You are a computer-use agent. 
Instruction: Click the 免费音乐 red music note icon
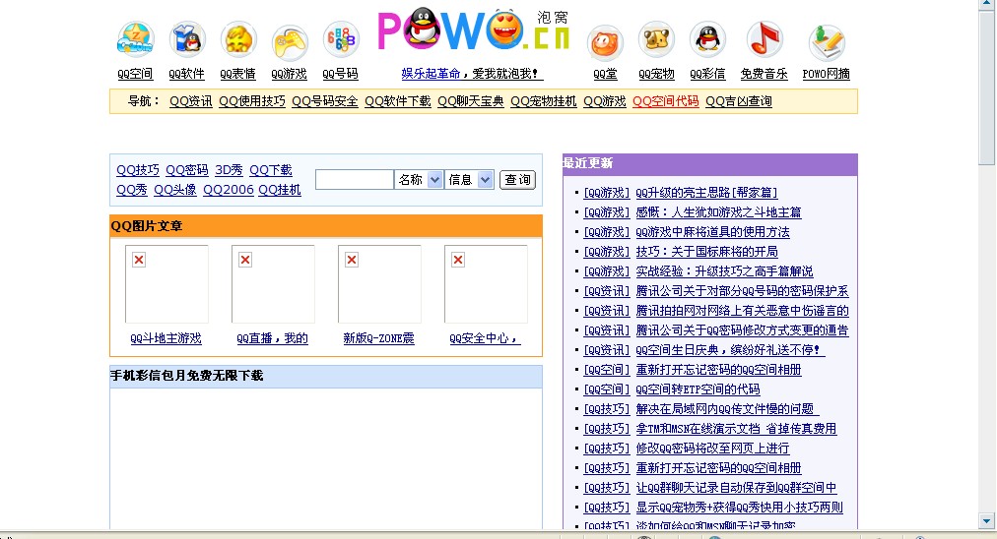(x=764, y=40)
